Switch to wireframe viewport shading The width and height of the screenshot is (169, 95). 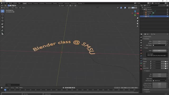coord(131,8)
